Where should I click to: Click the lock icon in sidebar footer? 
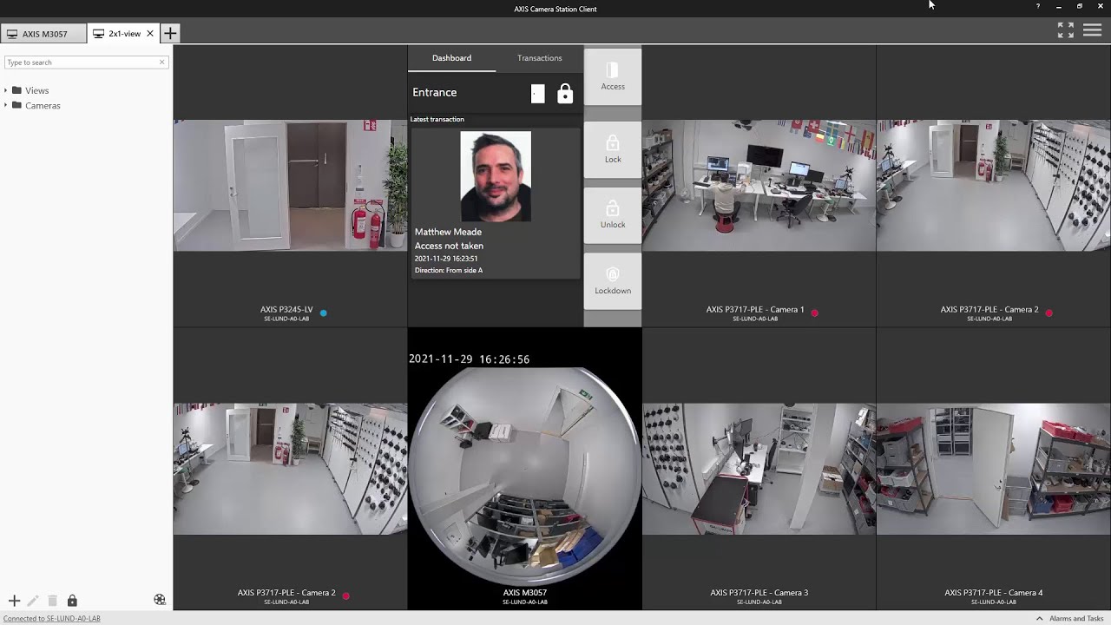coord(72,601)
